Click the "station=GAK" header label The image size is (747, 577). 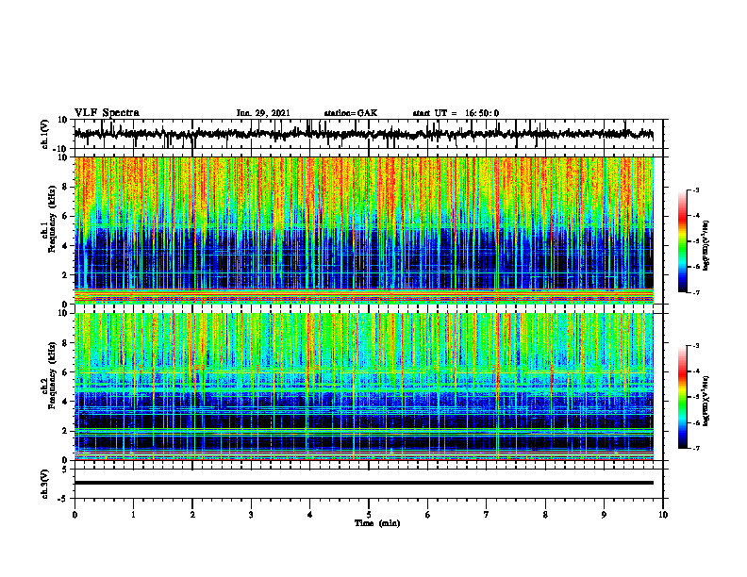click(x=351, y=113)
